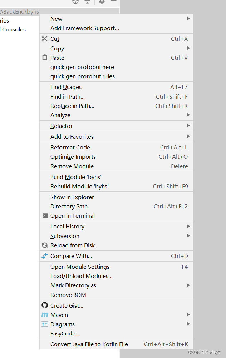226x358 pixels.
Task: Select Remove Module
Action: click(116, 166)
